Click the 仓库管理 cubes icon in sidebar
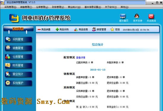163x111 pixels. coord(8,57)
